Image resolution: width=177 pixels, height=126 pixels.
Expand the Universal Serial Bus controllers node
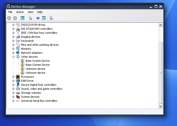tap(13, 101)
